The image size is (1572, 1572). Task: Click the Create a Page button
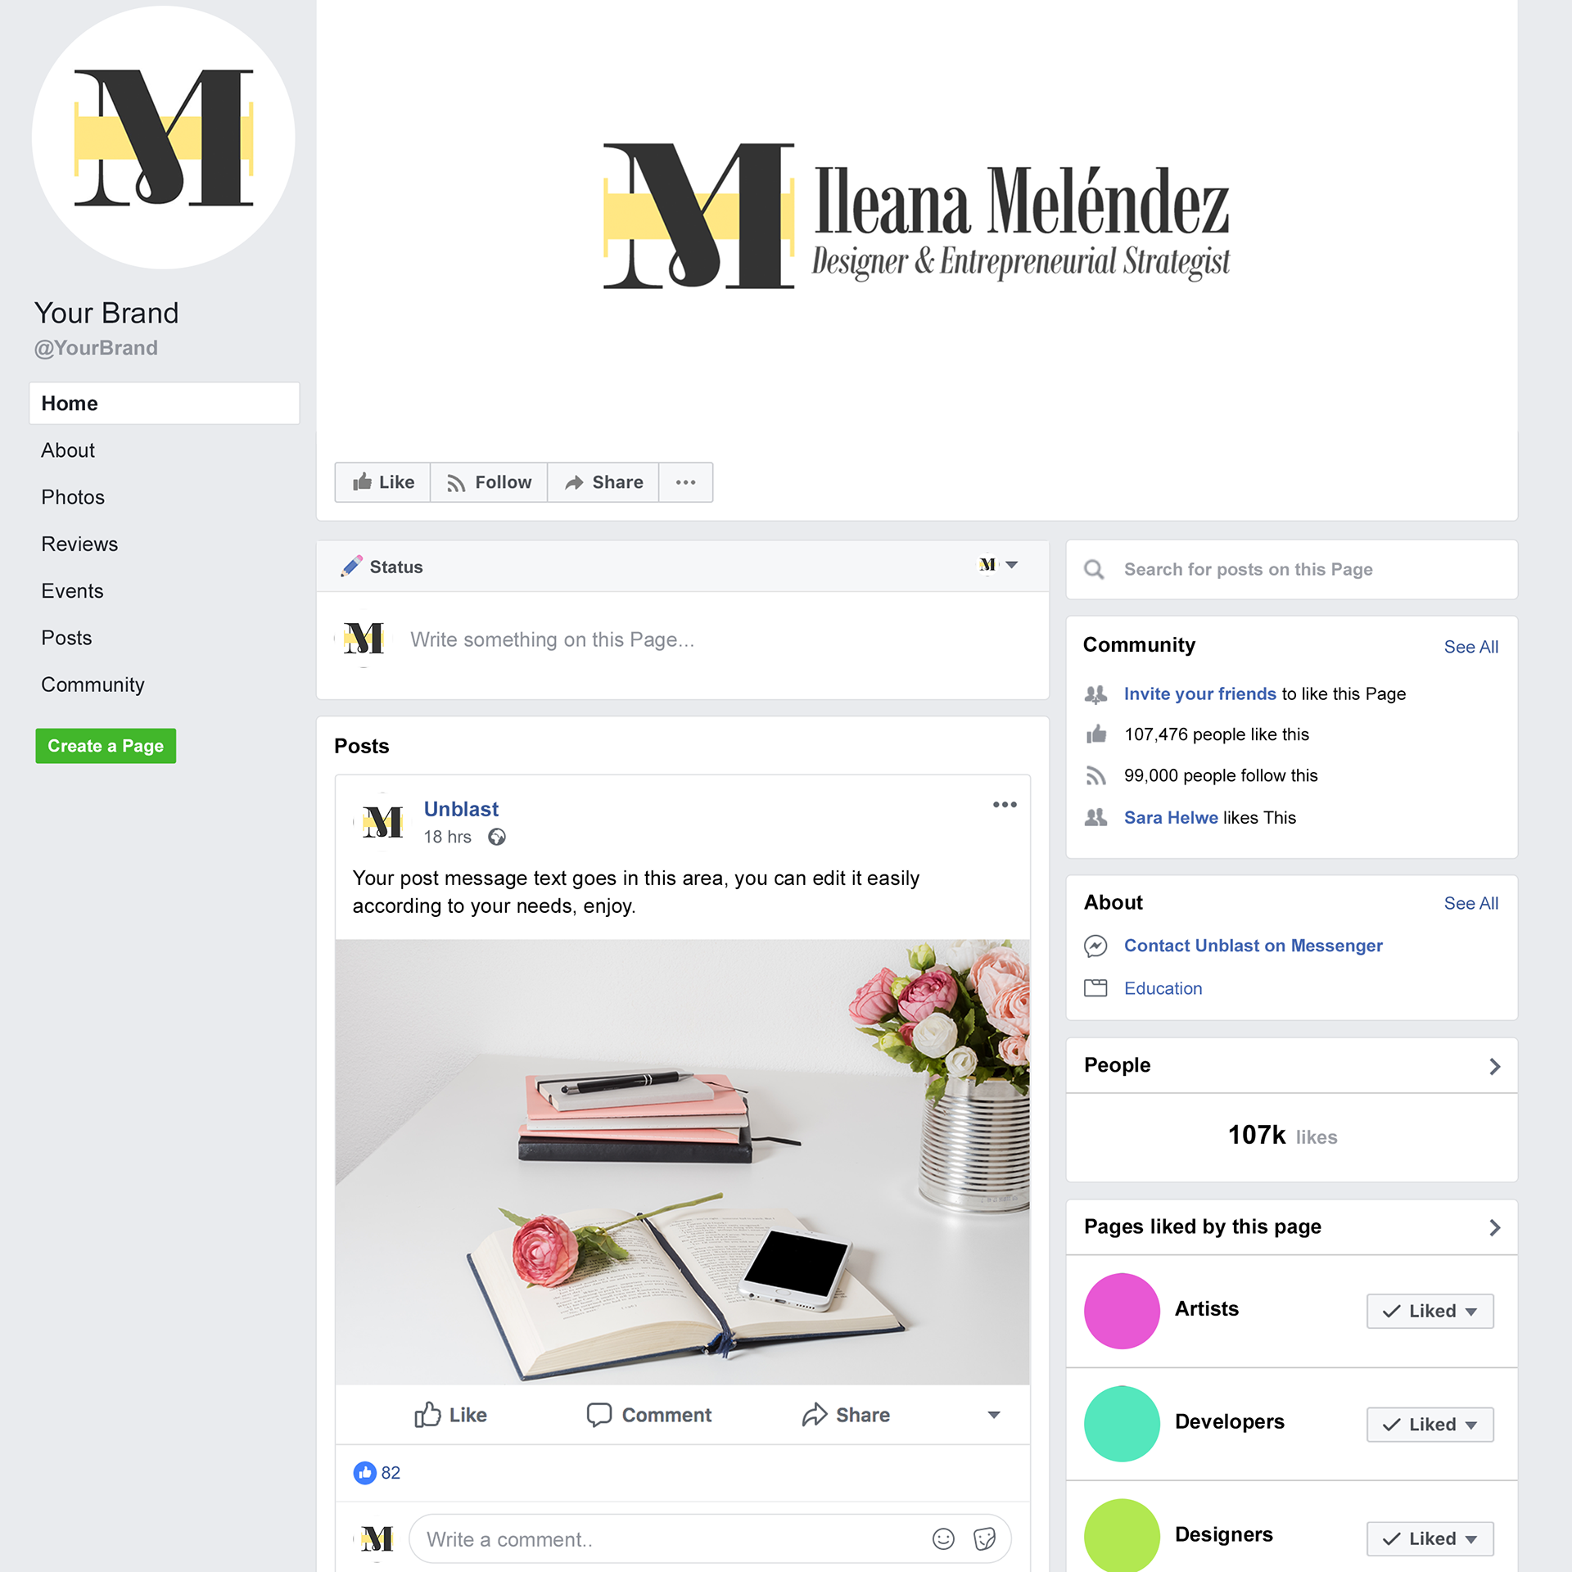tap(106, 746)
